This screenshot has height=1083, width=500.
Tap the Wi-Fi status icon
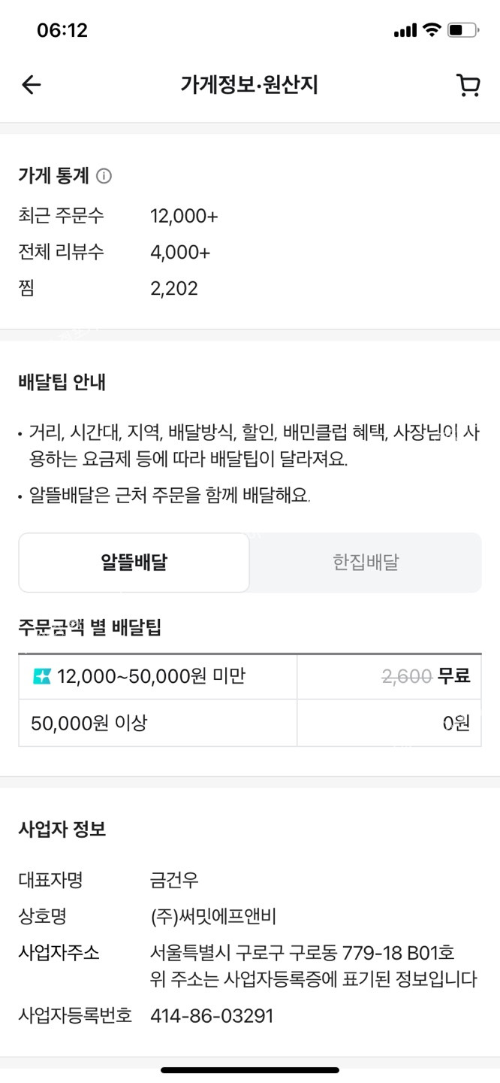point(431,30)
